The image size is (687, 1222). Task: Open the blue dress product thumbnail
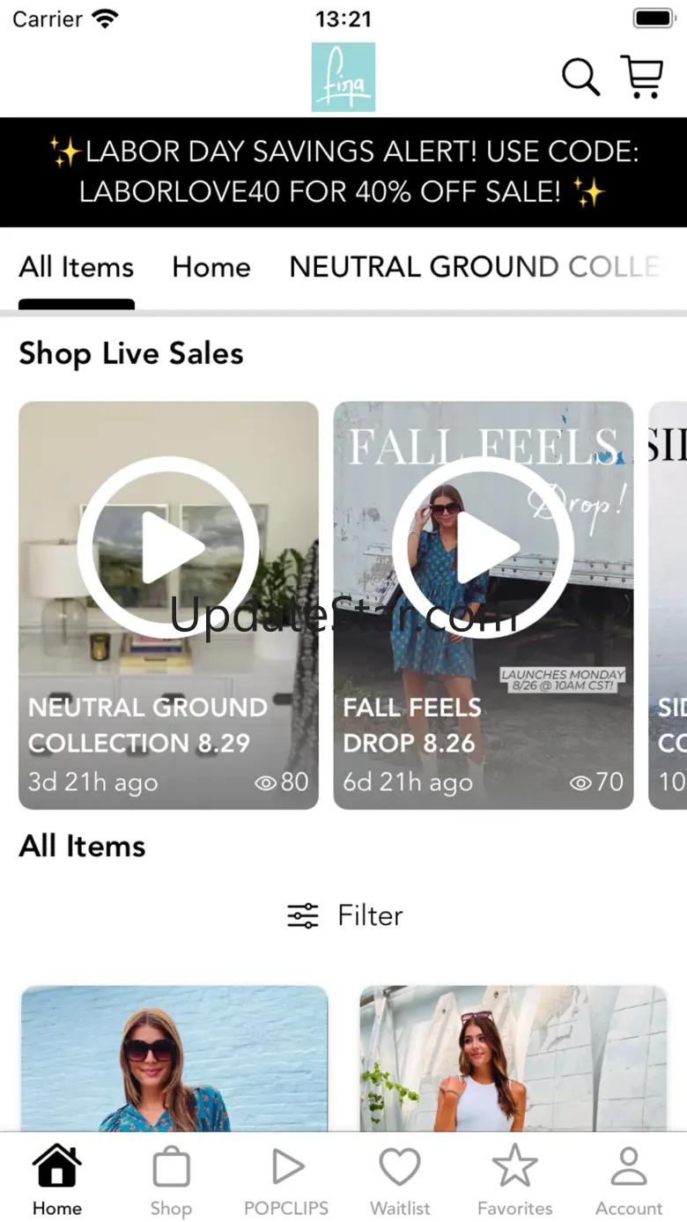[x=174, y=1058]
